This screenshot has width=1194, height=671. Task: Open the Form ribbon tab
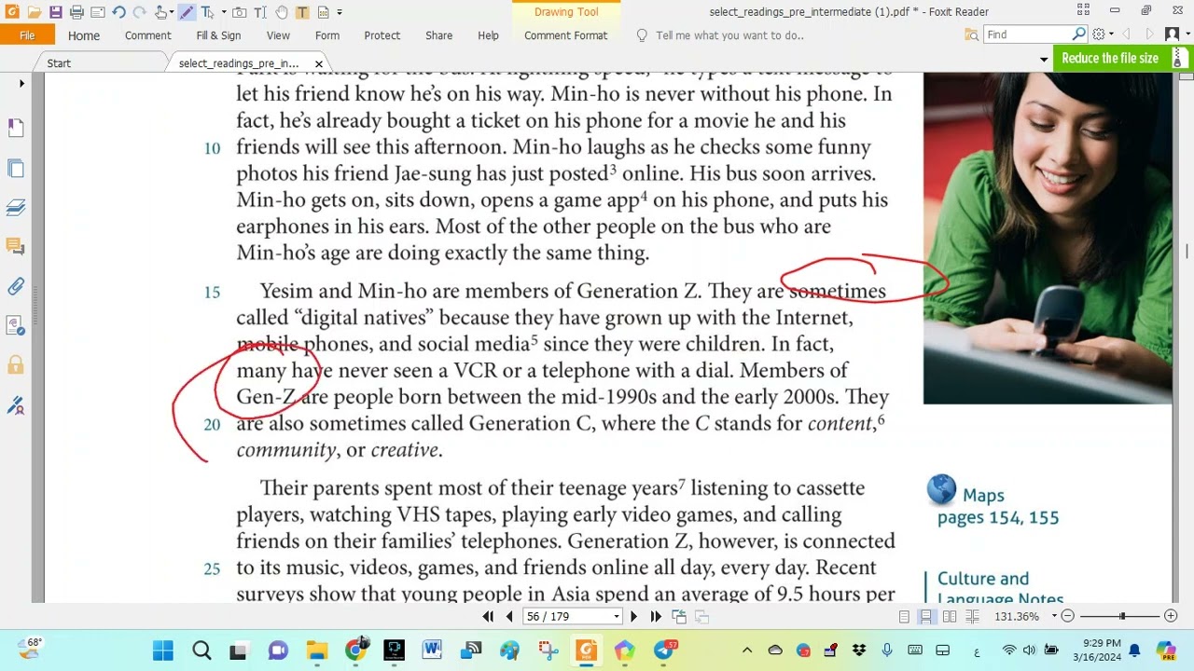pyautogui.click(x=327, y=35)
